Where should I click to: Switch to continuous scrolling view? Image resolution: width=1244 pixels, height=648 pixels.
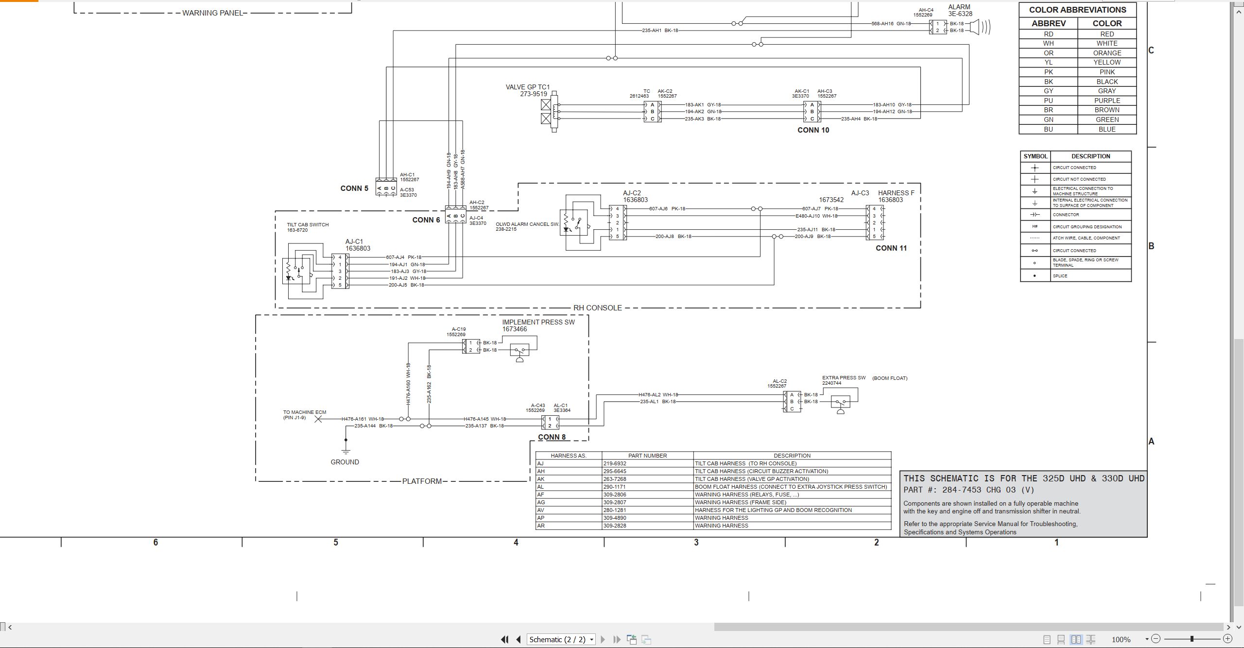coord(1061,640)
